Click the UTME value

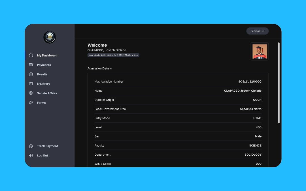click(x=257, y=118)
